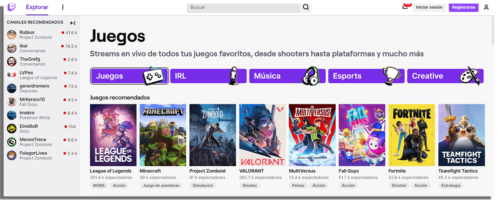Click 'Conversando' under ibai
This screenshot has width=498, height=200.
pyautogui.click(x=32, y=51)
